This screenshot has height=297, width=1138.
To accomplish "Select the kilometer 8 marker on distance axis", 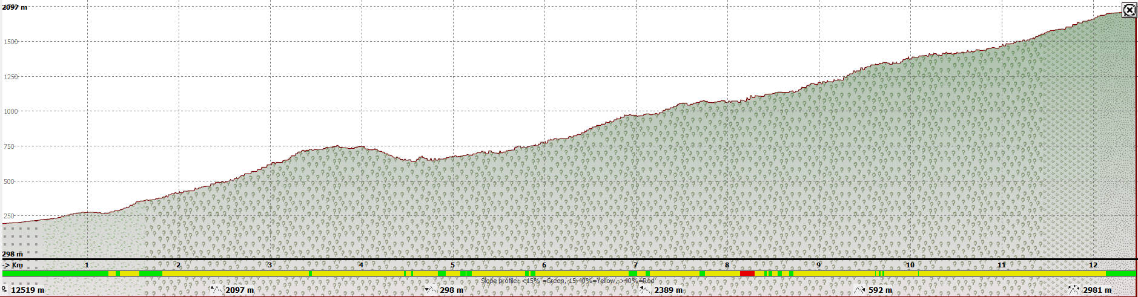I will click(x=727, y=265).
